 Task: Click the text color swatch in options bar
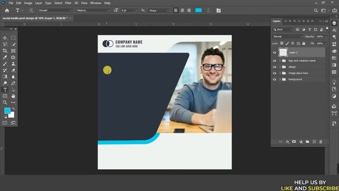(x=199, y=11)
